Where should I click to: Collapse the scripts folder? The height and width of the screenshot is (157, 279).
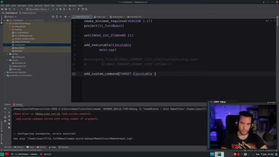pyautogui.click(x=7, y=60)
